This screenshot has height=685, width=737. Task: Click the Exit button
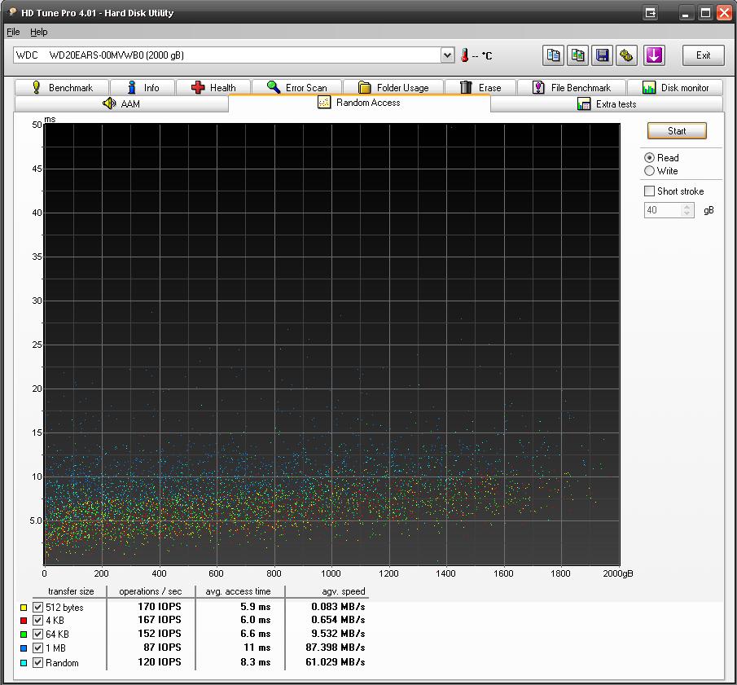point(703,55)
